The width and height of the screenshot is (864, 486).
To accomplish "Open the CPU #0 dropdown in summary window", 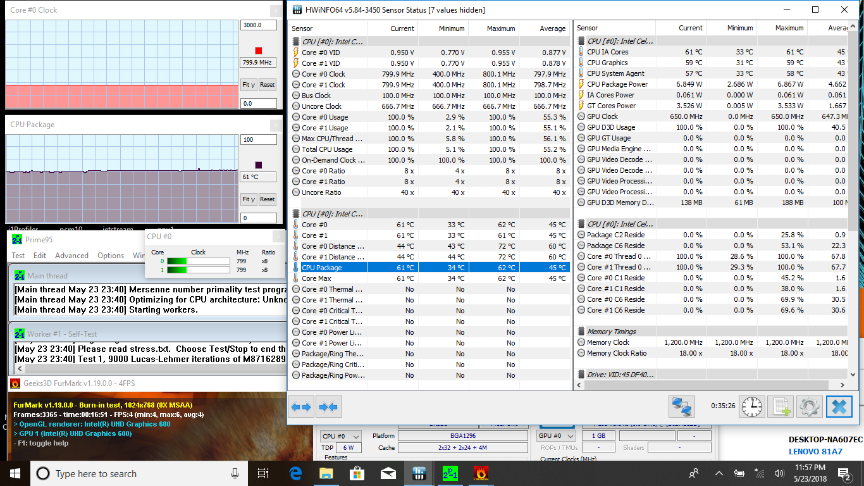I will tap(341, 436).
